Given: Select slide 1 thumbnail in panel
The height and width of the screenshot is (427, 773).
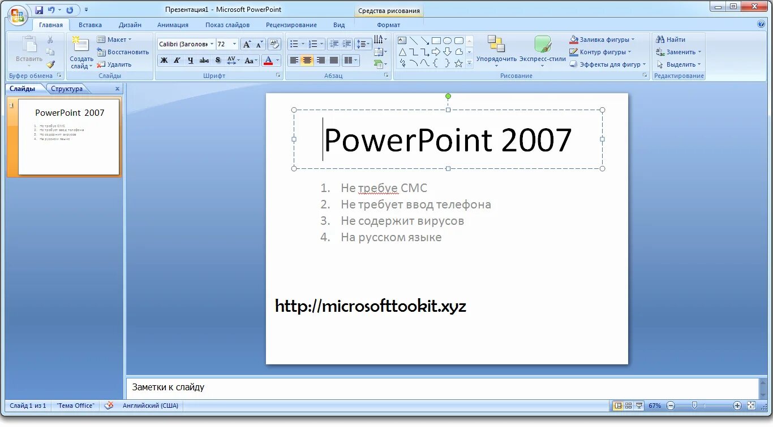Looking at the screenshot, I should [68, 137].
